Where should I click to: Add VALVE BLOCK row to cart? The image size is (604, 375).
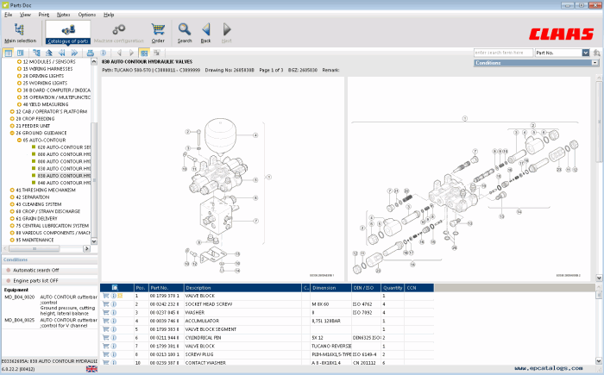pyautogui.click(x=105, y=296)
